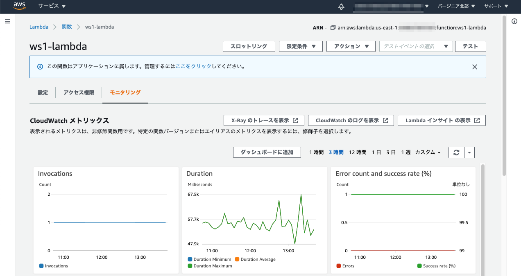
Task: Click the Error count and success rate title
Action: (383, 174)
